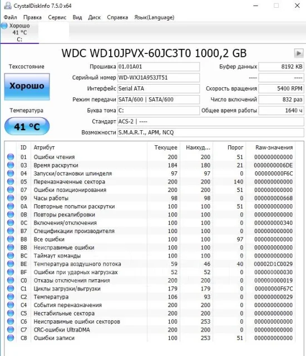Click status orb for 0B Повторы рекалибровки

[11, 215]
